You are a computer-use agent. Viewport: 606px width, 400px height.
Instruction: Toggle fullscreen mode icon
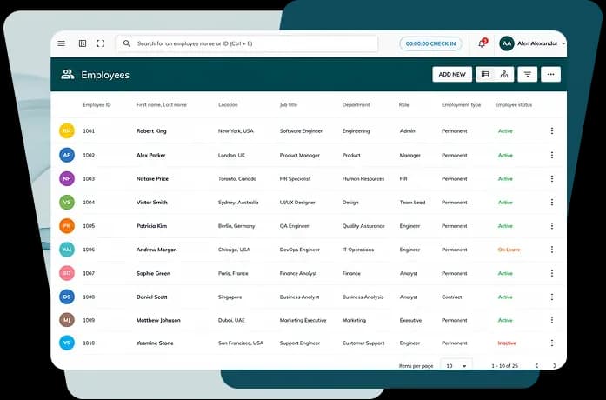101,43
